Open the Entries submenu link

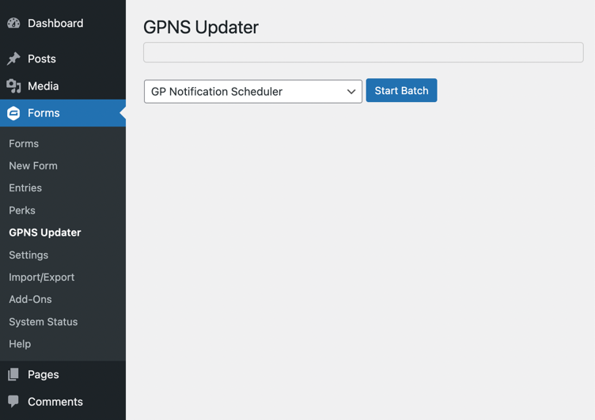click(x=25, y=187)
